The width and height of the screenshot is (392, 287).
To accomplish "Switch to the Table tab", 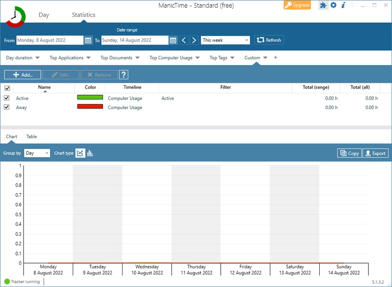I will tap(32, 137).
